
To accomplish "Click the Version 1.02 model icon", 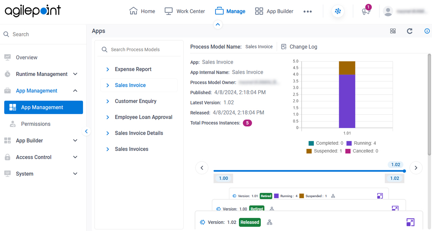I will [x=202, y=222].
